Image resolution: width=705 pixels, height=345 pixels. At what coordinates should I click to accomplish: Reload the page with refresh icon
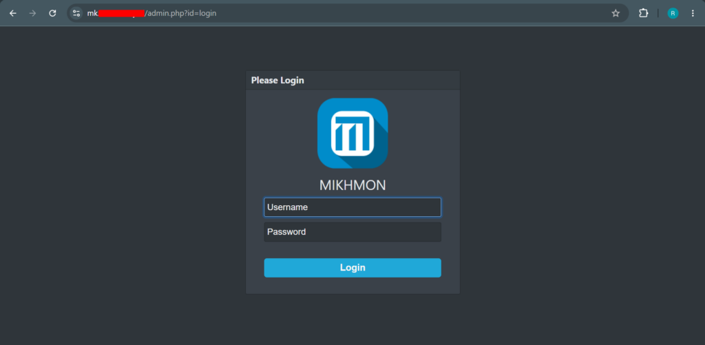coord(52,14)
